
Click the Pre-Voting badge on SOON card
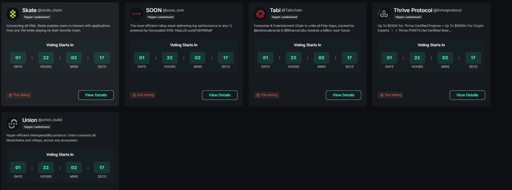click(x=143, y=95)
